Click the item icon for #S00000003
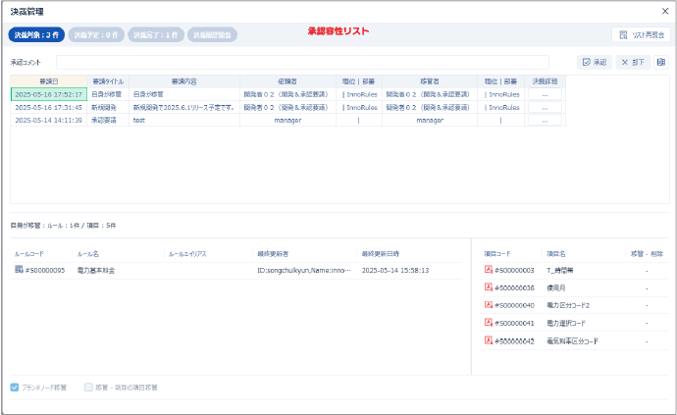 coord(488,269)
